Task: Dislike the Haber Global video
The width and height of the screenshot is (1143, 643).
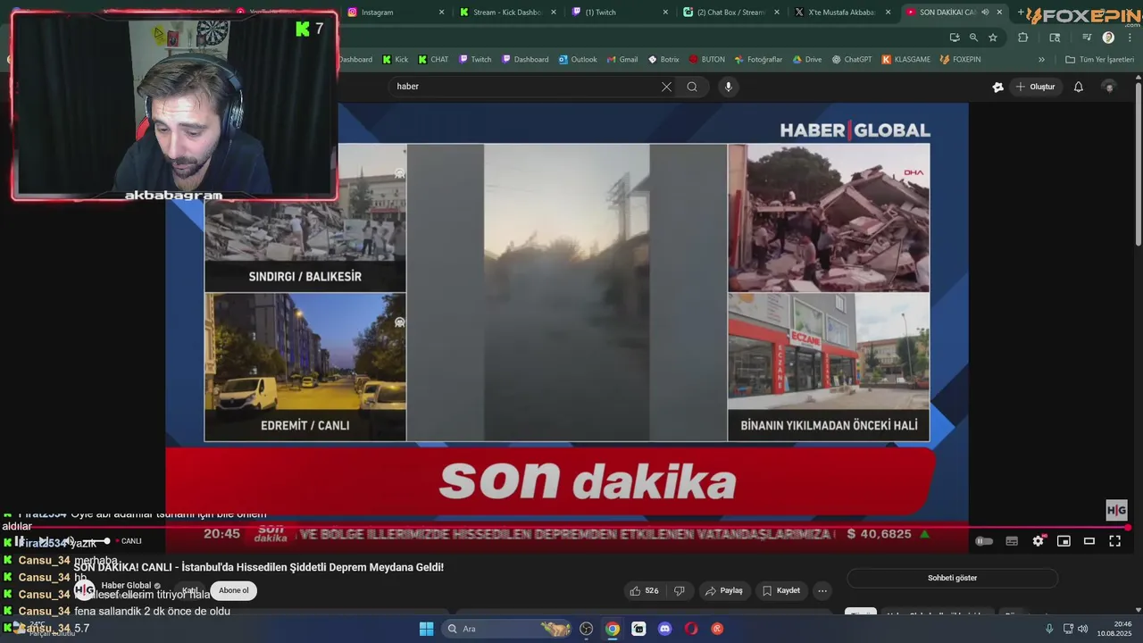Action: [680, 590]
